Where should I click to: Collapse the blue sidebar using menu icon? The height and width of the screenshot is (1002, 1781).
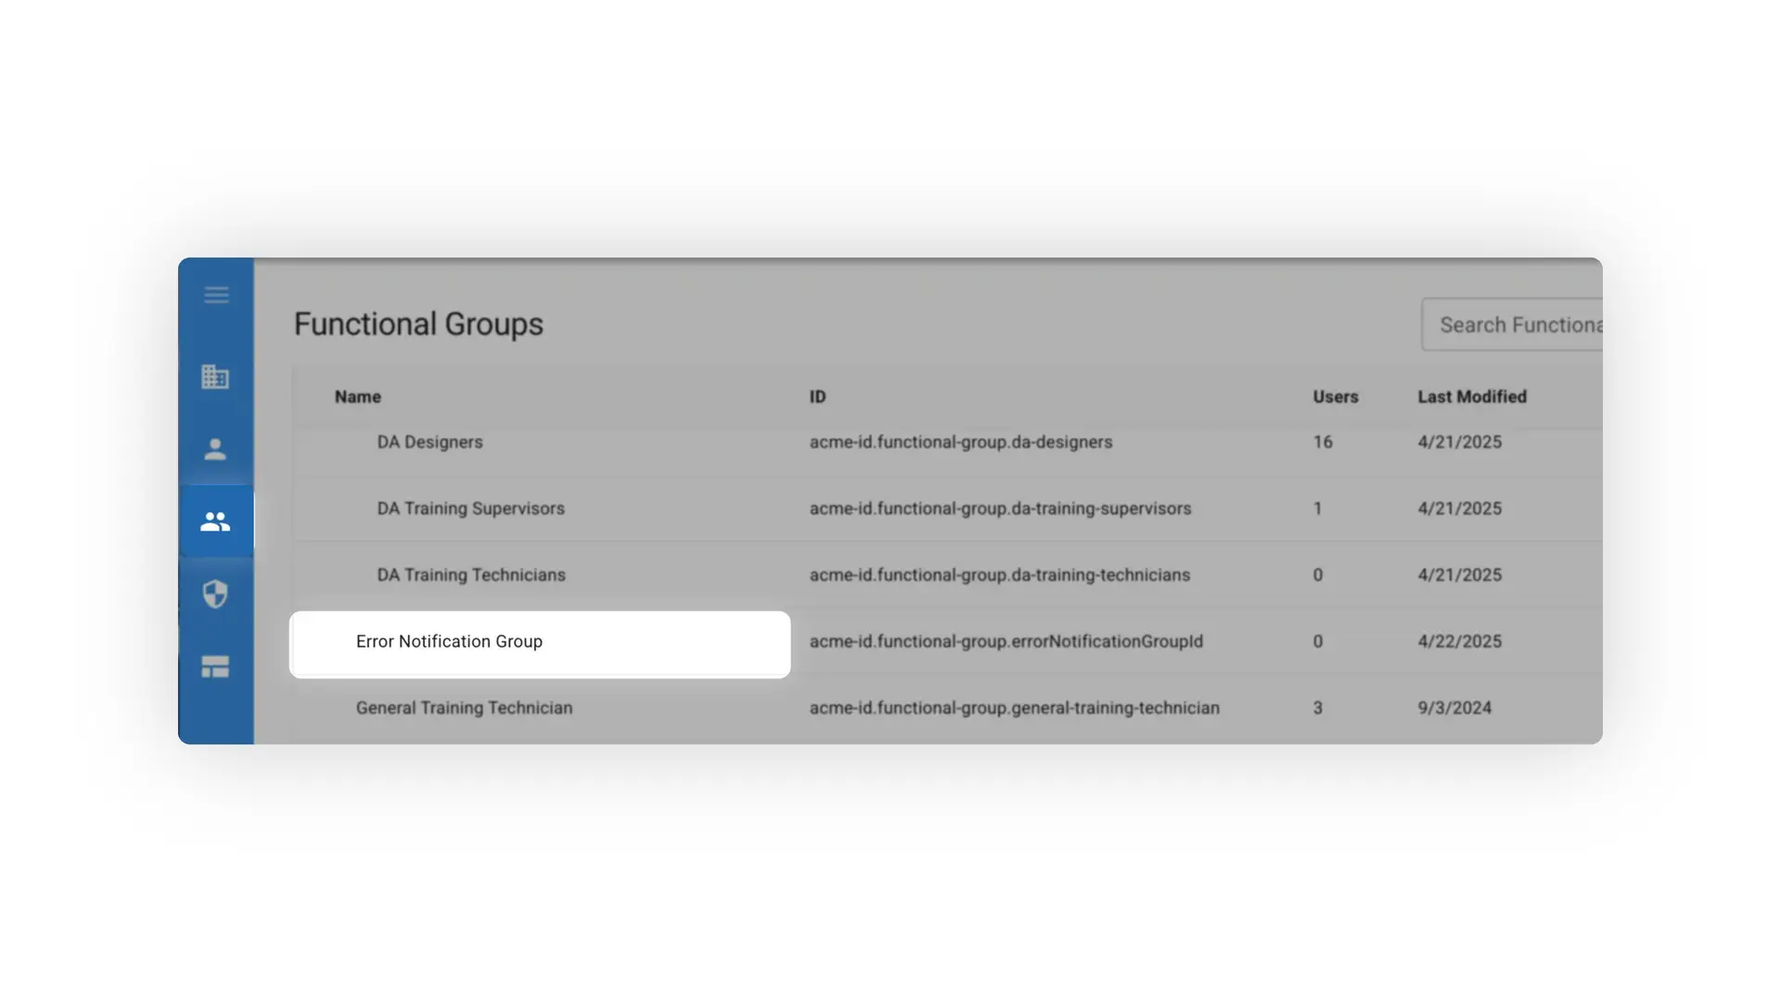pyautogui.click(x=216, y=295)
